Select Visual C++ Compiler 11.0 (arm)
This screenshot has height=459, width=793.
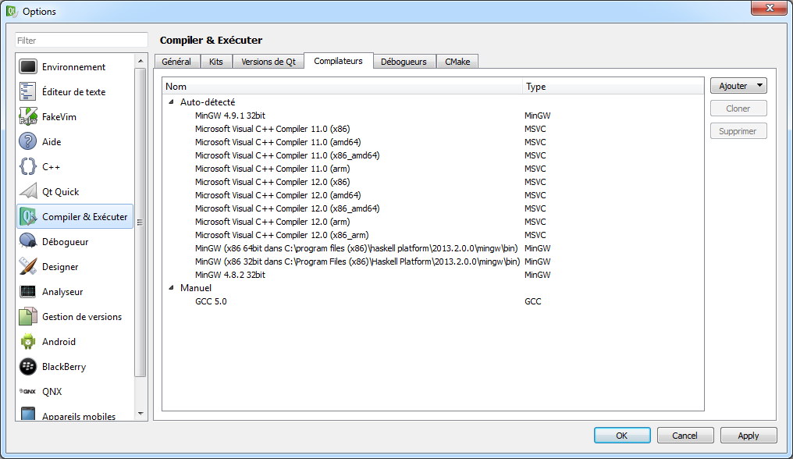[x=272, y=169]
